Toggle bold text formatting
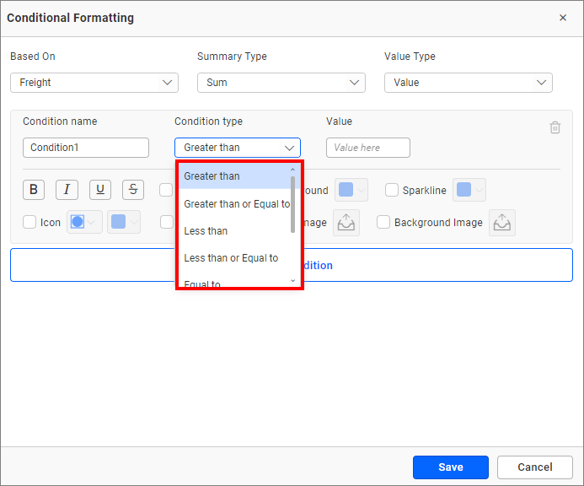This screenshot has width=584, height=486. pyautogui.click(x=33, y=190)
